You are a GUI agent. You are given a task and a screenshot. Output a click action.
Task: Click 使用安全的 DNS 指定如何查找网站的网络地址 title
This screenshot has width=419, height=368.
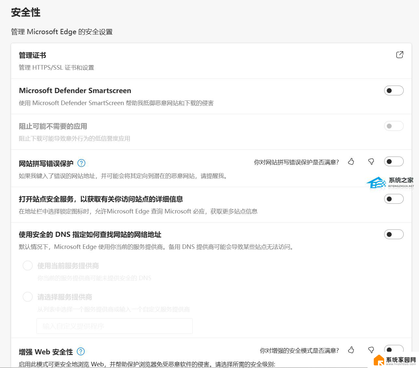pyautogui.click(x=90, y=235)
